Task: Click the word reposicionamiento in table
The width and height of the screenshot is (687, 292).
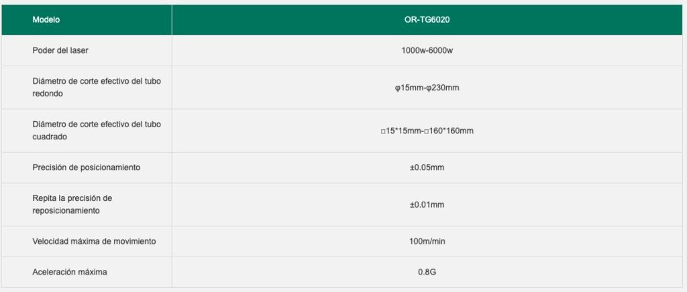Action: (x=66, y=210)
